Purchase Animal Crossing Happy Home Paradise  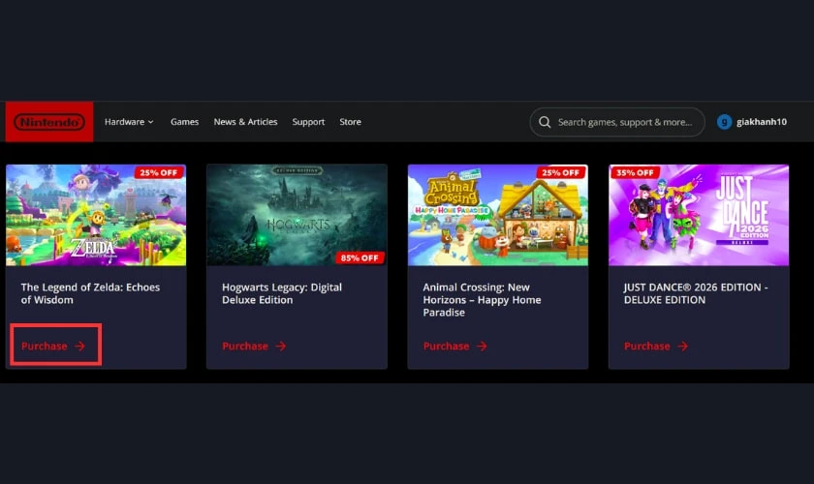click(x=454, y=346)
